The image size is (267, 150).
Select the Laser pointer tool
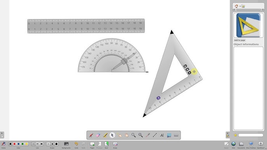click(148, 135)
